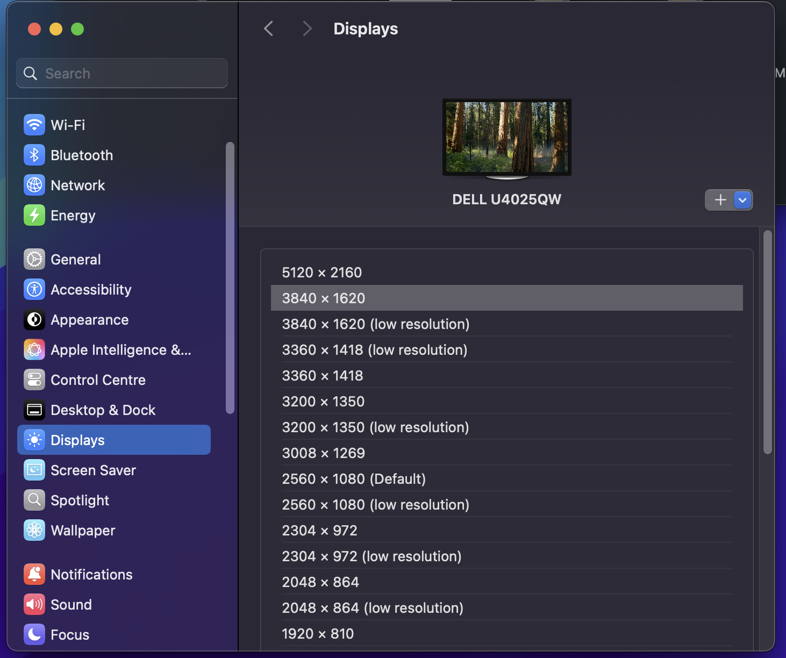Click the Appearance icon
Image resolution: width=786 pixels, height=658 pixels.
(x=34, y=320)
